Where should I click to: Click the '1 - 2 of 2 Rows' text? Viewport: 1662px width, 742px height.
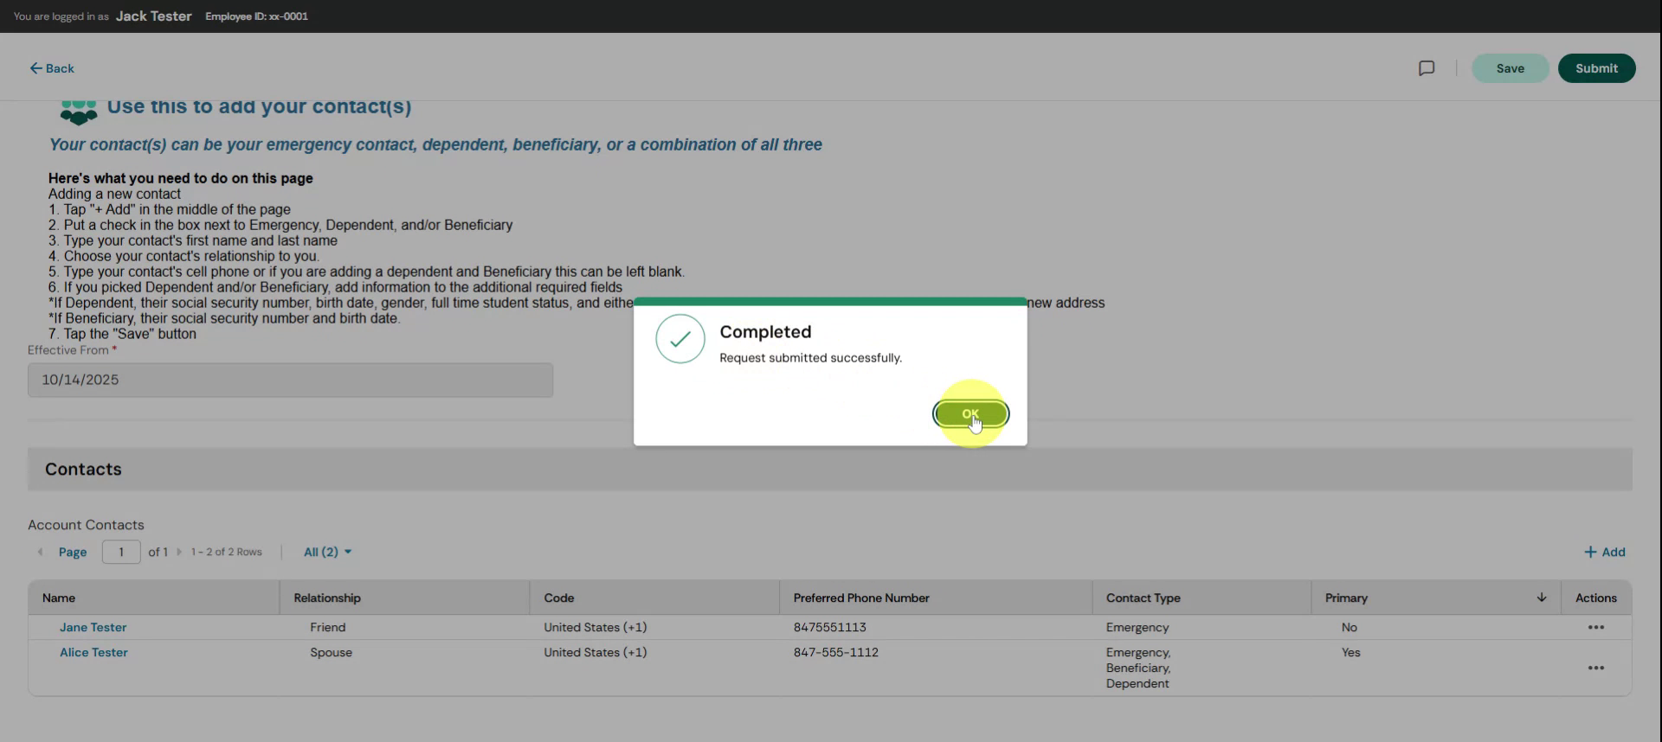click(x=226, y=552)
